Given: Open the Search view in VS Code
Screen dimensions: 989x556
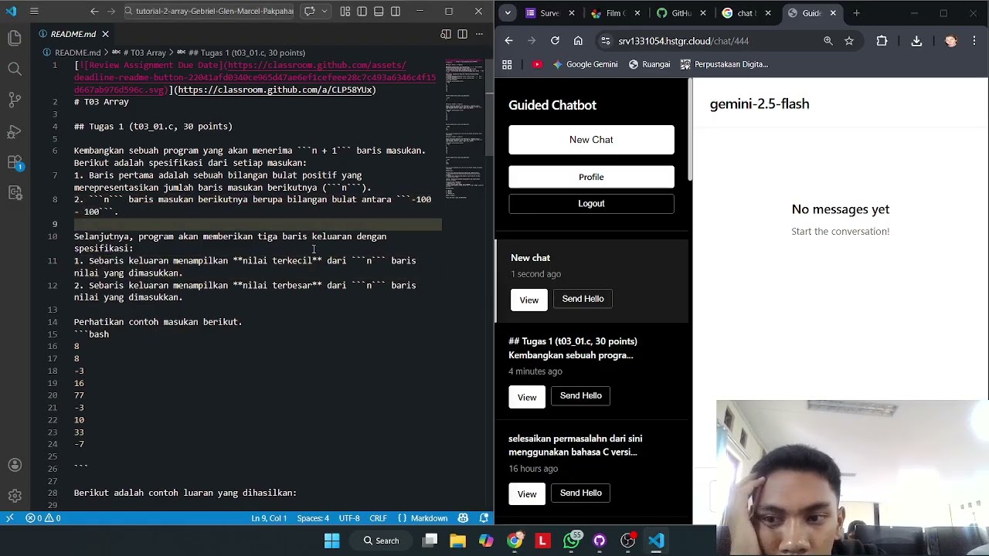Looking at the screenshot, I should point(14,69).
